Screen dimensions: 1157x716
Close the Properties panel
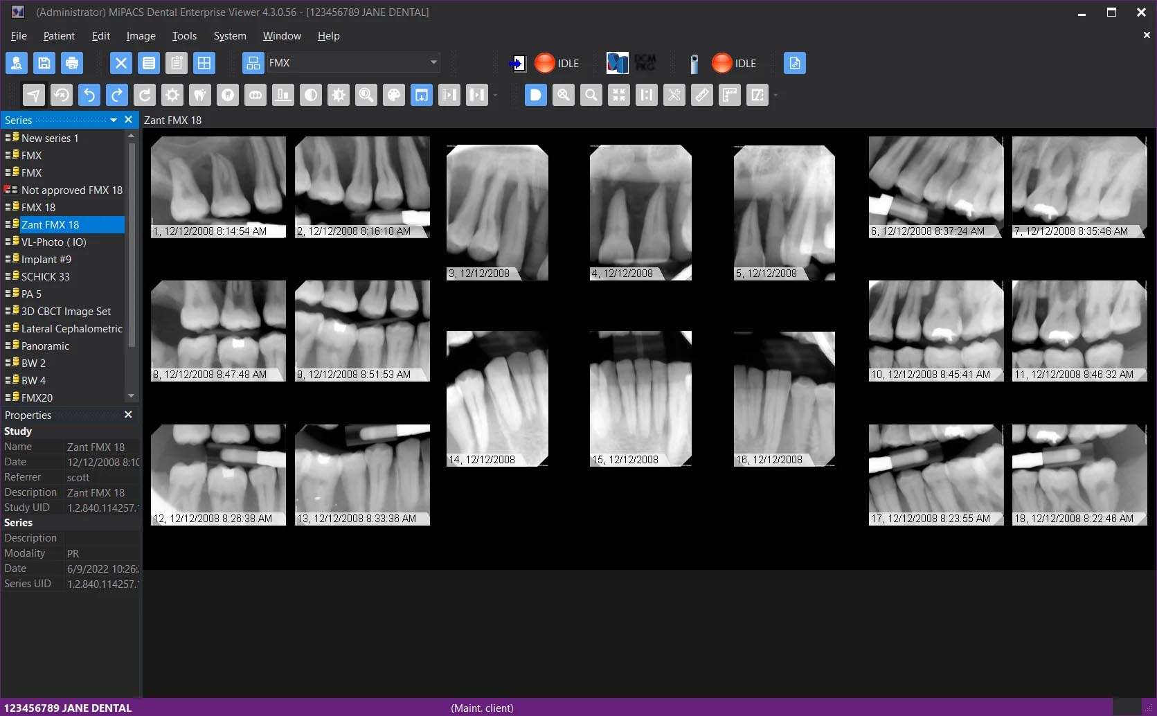(128, 415)
